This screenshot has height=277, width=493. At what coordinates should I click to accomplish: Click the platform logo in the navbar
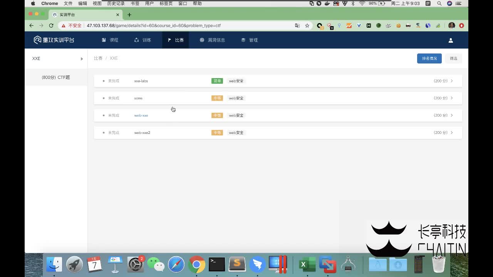54,40
